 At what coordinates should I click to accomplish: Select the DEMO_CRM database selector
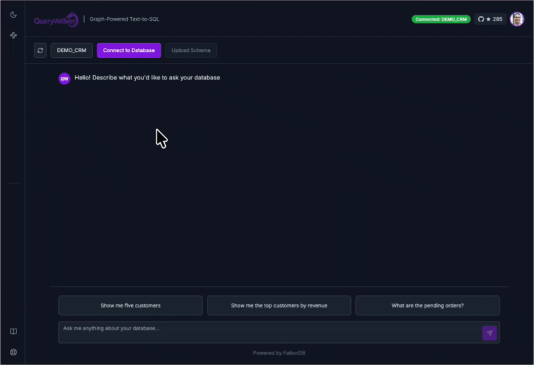tap(71, 50)
